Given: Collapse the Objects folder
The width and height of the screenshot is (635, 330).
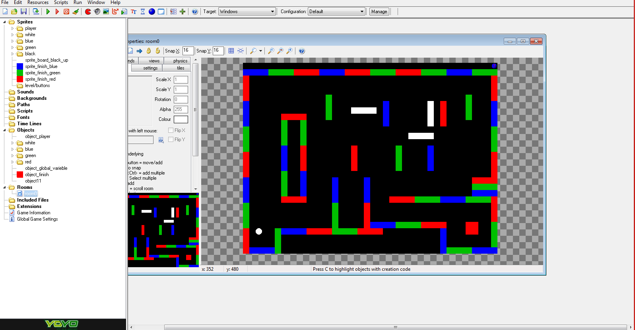Looking at the screenshot, I should 4,130.
